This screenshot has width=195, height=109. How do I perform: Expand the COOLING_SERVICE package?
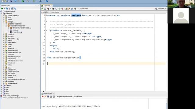coord(6,24)
